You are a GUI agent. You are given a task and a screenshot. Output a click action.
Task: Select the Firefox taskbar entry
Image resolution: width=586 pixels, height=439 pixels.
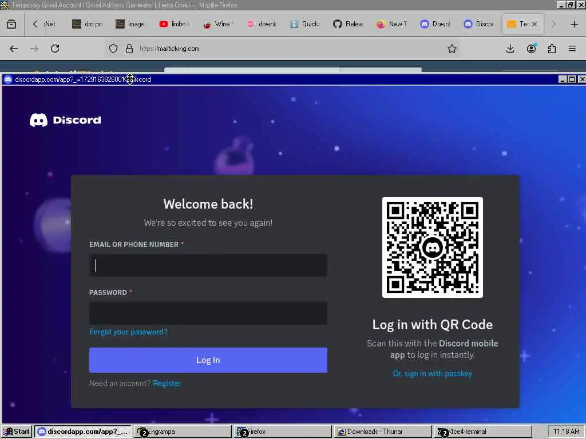point(283,432)
